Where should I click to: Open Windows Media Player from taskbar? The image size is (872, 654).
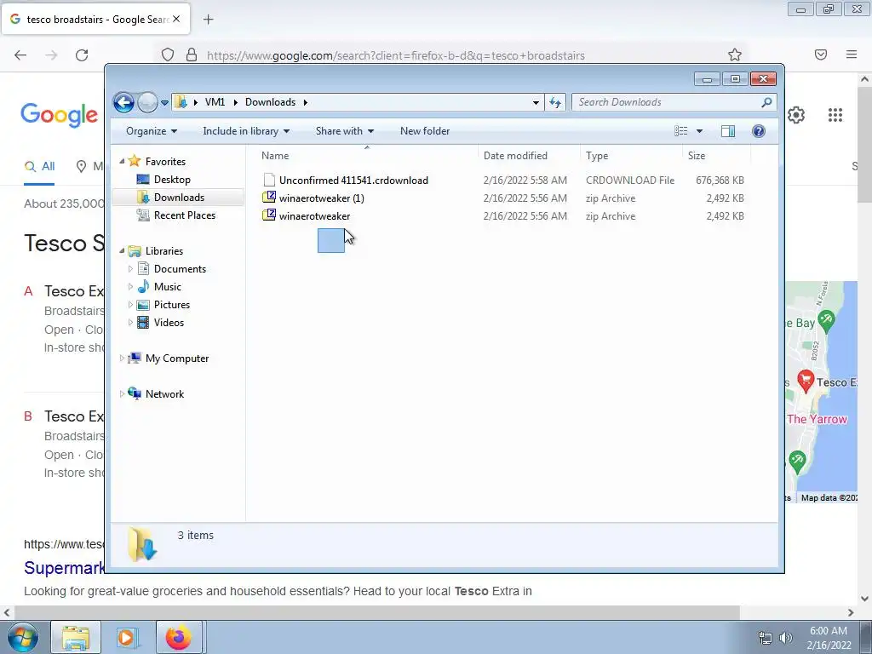coord(126,637)
